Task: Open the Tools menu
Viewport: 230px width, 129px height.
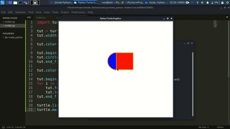Action: tap(55, 12)
